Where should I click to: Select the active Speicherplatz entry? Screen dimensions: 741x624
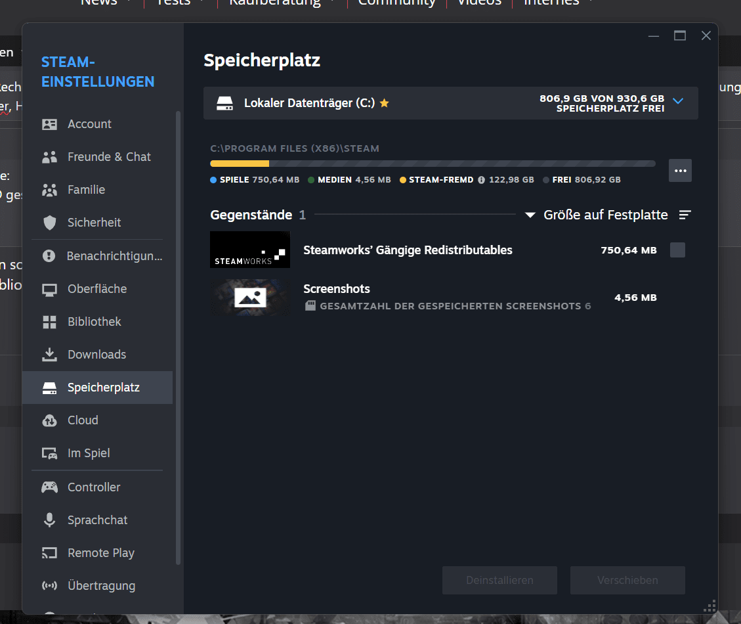97,388
